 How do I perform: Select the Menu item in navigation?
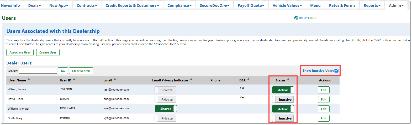tap(315, 5)
